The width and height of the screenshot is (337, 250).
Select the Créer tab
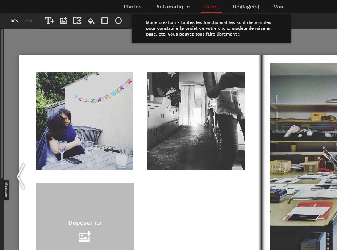(211, 7)
